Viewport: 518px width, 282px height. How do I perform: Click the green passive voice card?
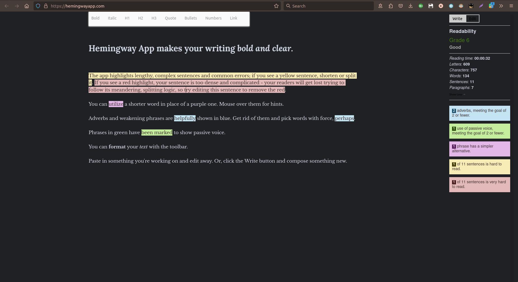pyautogui.click(x=479, y=131)
